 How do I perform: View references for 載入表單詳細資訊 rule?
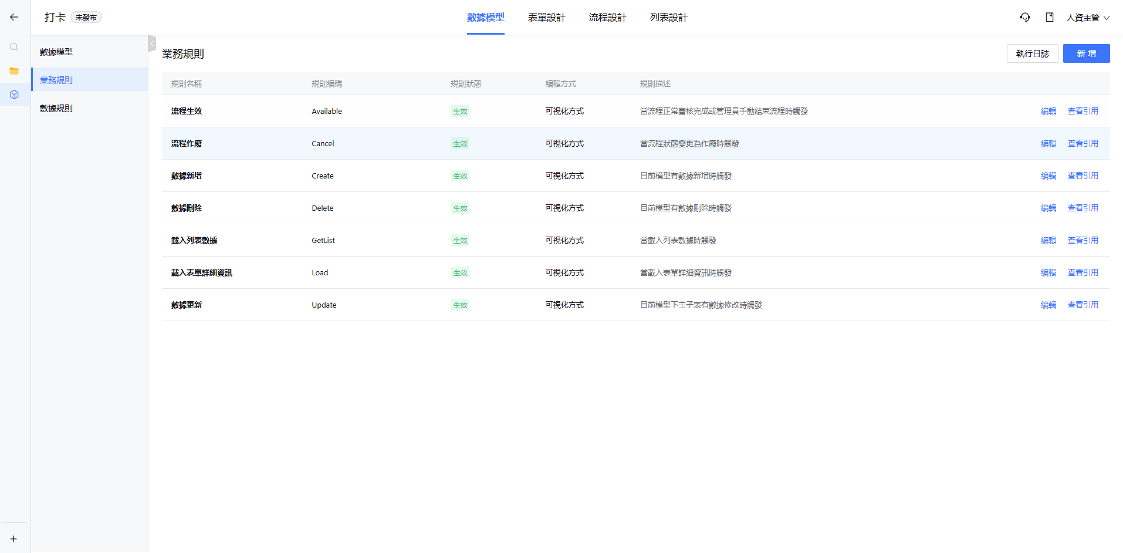(x=1083, y=272)
